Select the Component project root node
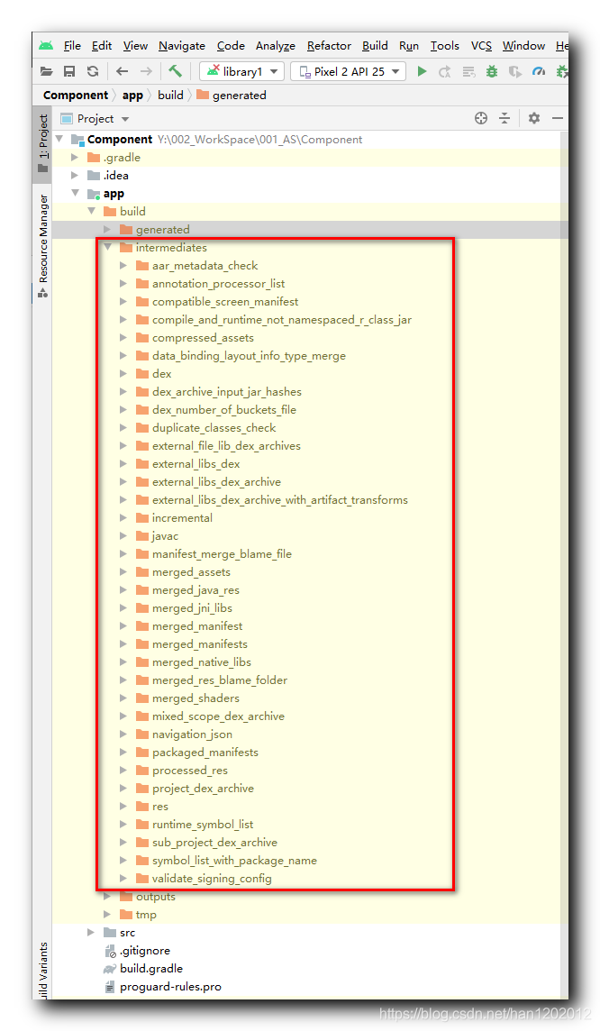 point(120,140)
